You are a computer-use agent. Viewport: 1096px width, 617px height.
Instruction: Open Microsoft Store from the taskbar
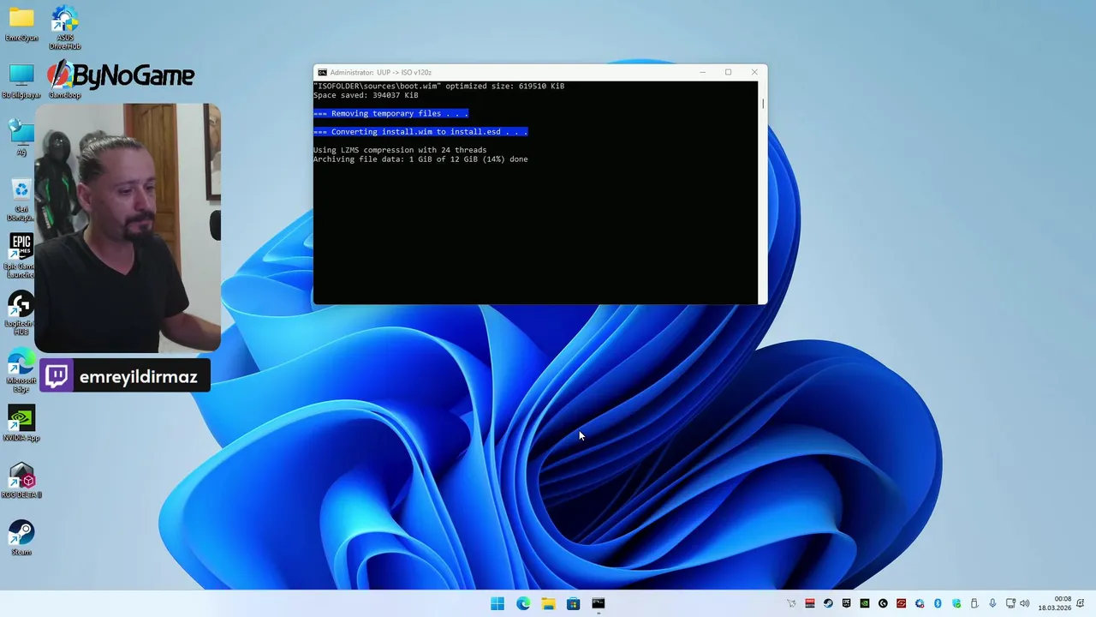pos(573,604)
